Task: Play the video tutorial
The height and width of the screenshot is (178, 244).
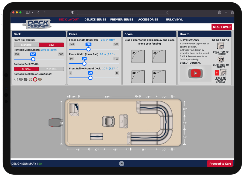Action: click(x=196, y=73)
